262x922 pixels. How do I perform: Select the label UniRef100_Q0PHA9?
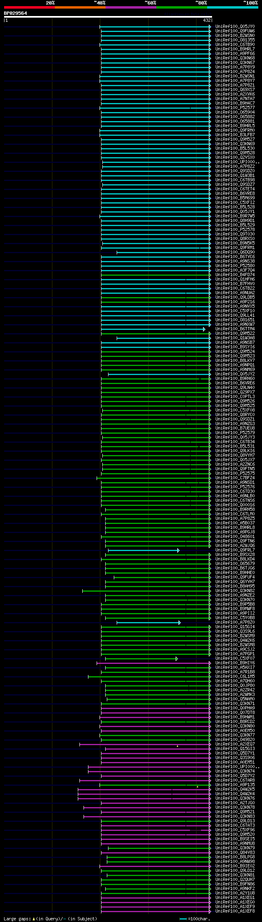235,708
